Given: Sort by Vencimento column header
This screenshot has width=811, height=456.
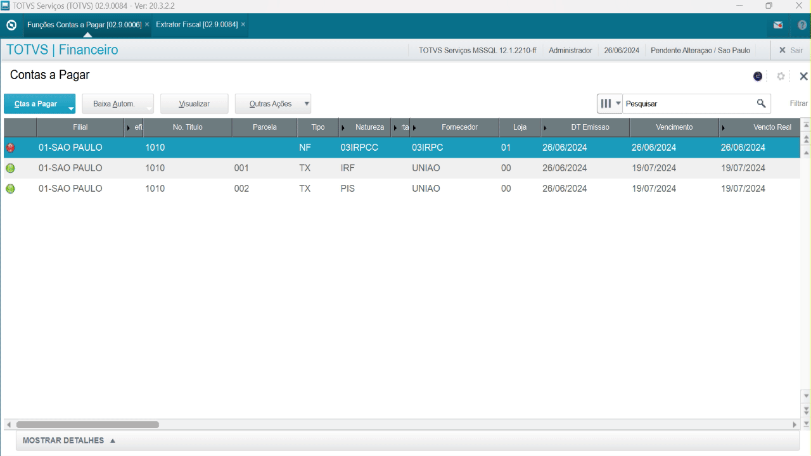Looking at the screenshot, I should click(x=674, y=127).
